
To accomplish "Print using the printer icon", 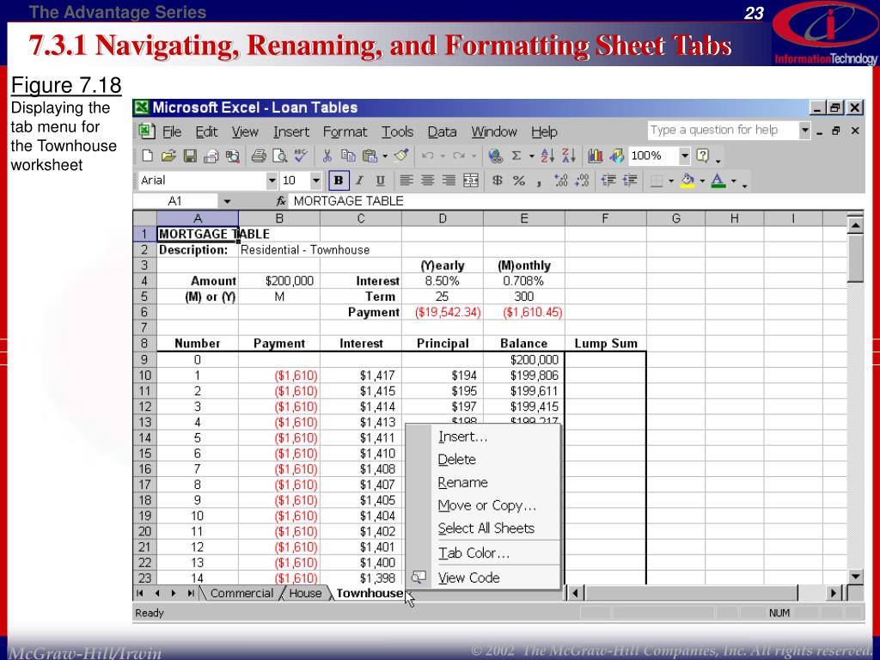I will coord(258,156).
